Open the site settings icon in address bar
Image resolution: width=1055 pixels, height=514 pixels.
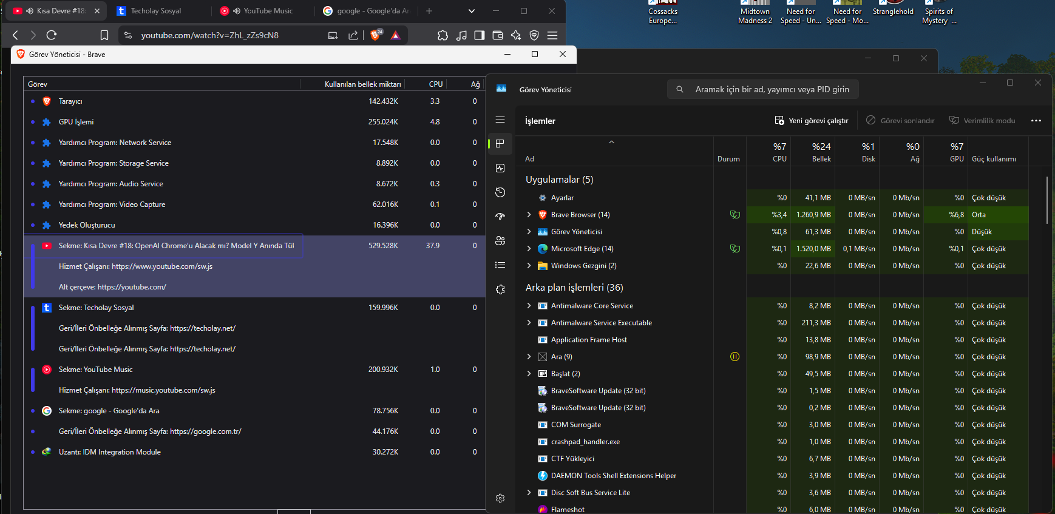[x=128, y=35]
